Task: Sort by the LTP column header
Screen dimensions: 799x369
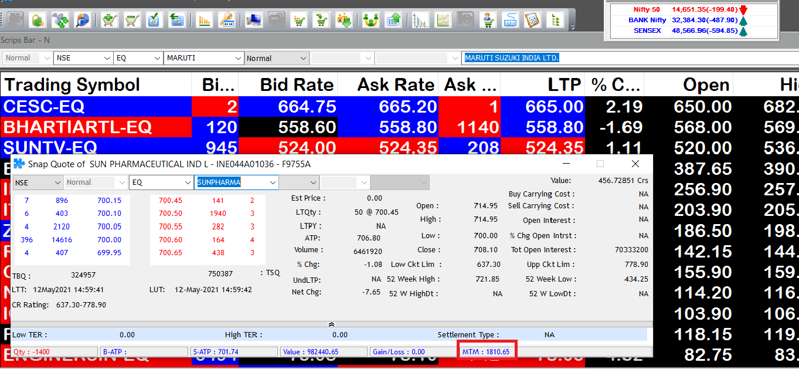Action: pos(543,84)
